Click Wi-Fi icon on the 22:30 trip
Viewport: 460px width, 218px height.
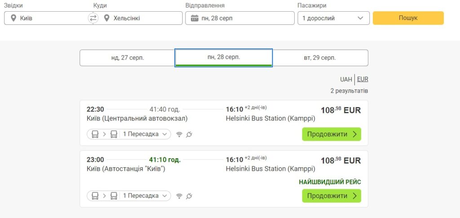(x=179, y=134)
